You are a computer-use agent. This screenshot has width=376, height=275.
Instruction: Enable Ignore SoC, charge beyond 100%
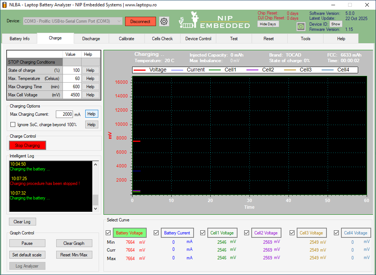coord(13,125)
